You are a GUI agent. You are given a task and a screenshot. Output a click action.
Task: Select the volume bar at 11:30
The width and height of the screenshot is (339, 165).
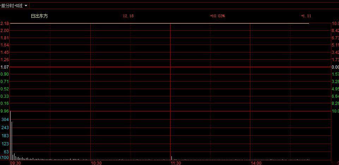click(x=171, y=158)
